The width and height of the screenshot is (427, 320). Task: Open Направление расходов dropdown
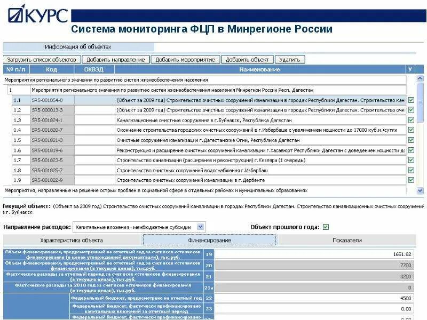[200, 227]
